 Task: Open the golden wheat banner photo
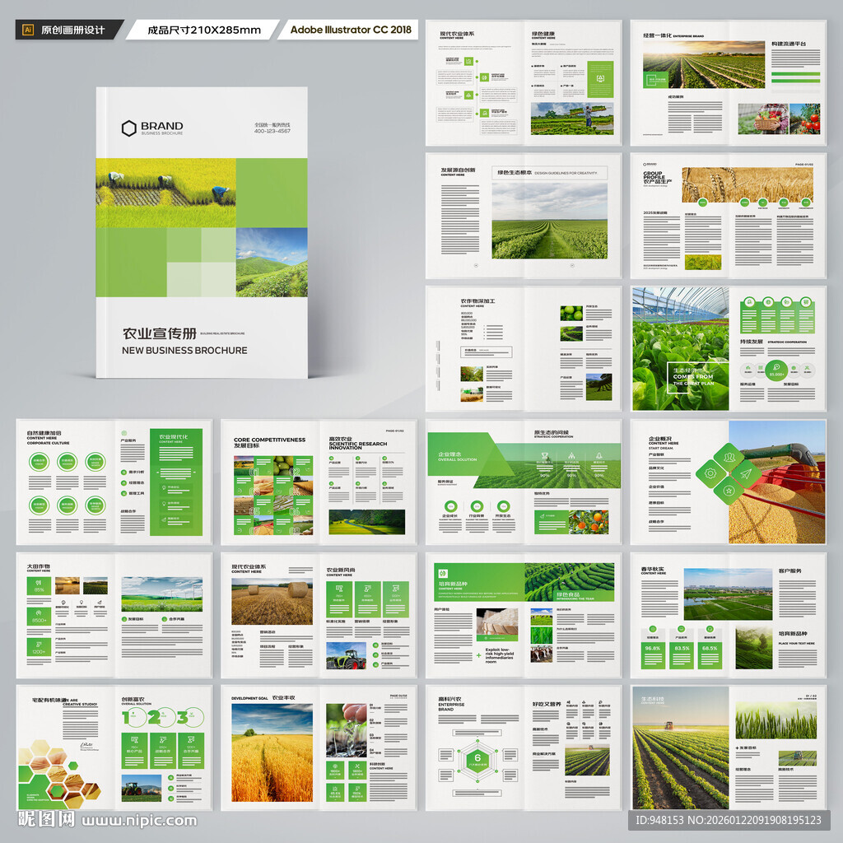tap(748, 184)
